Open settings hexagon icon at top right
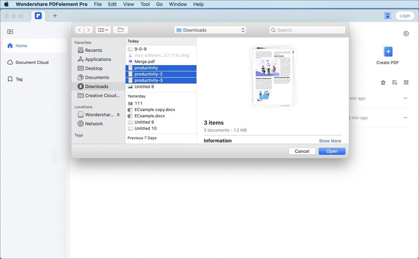The width and height of the screenshot is (419, 259). (x=406, y=34)
